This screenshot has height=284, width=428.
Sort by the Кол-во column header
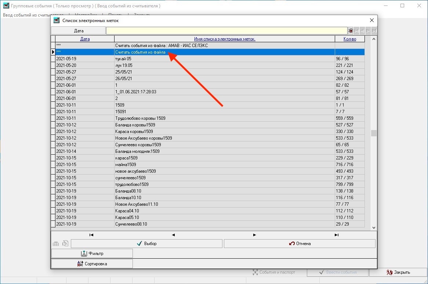pos(350,39)
